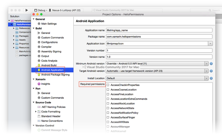Select Android Application in the sidebar
The width and height of the screenshot is (222, 134).
[x=52, y=70]
